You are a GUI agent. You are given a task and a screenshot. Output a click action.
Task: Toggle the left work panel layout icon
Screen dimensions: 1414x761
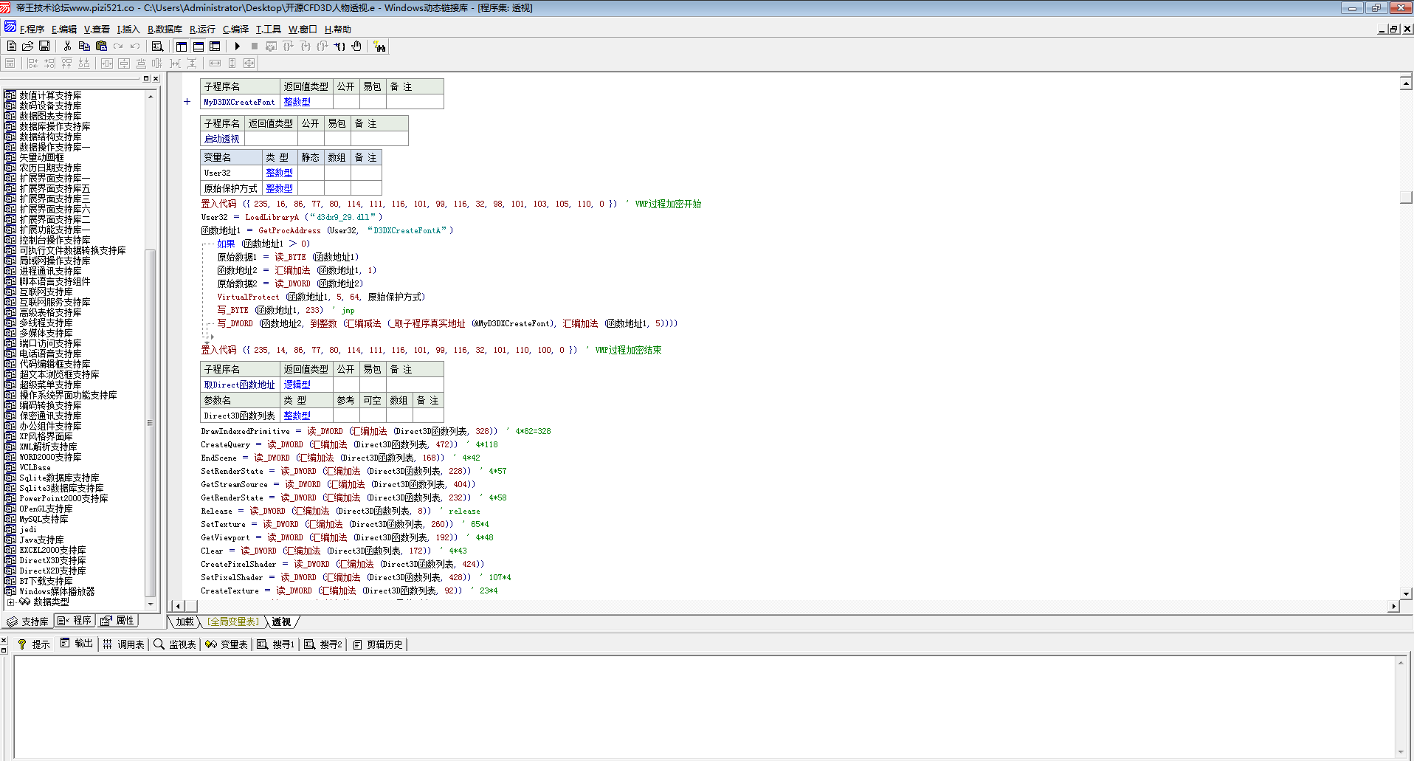(182, 46)
